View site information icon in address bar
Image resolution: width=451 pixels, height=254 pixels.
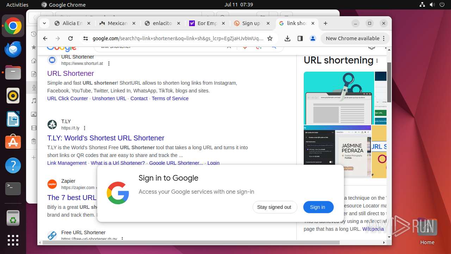coord(85,38)
